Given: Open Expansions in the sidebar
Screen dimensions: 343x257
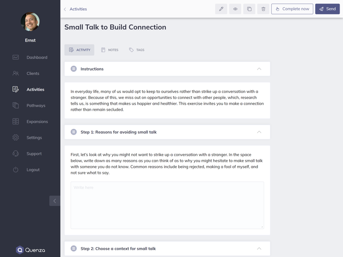Looking at the screenshot, I should click(37, 121).
